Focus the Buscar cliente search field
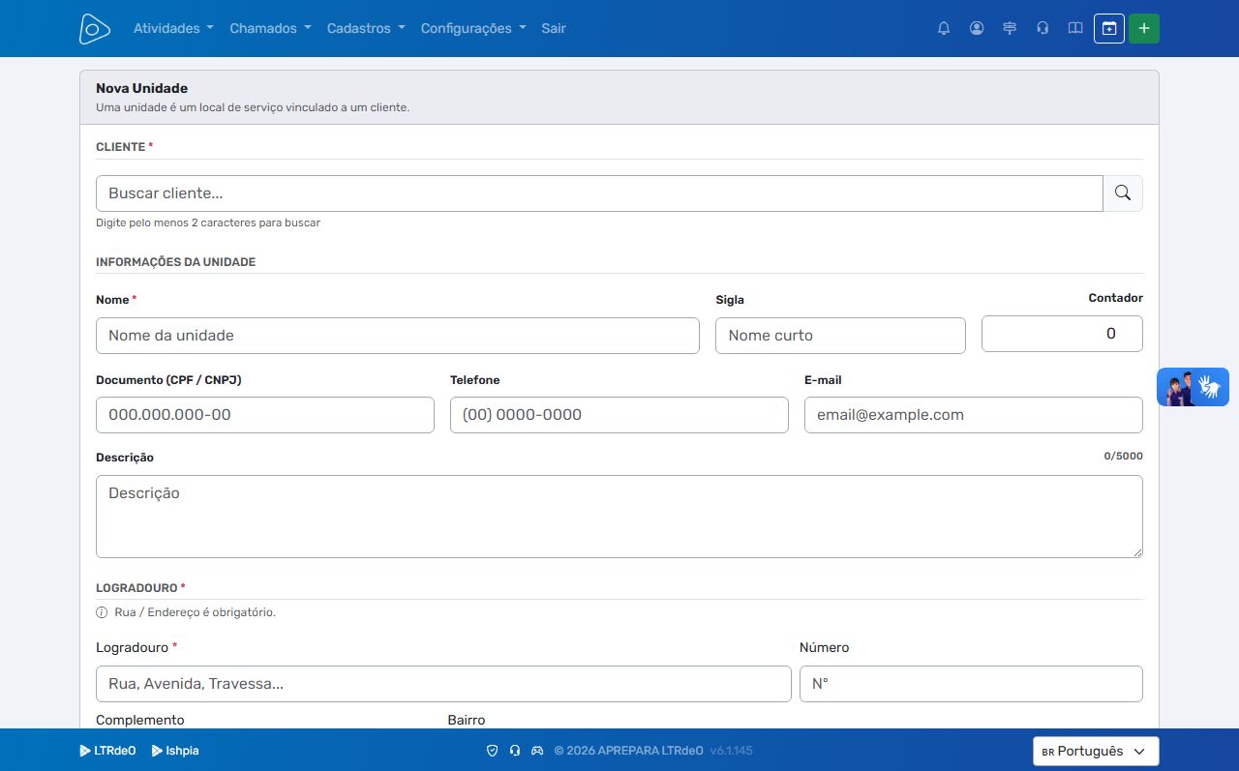 [x=599, y=193]
